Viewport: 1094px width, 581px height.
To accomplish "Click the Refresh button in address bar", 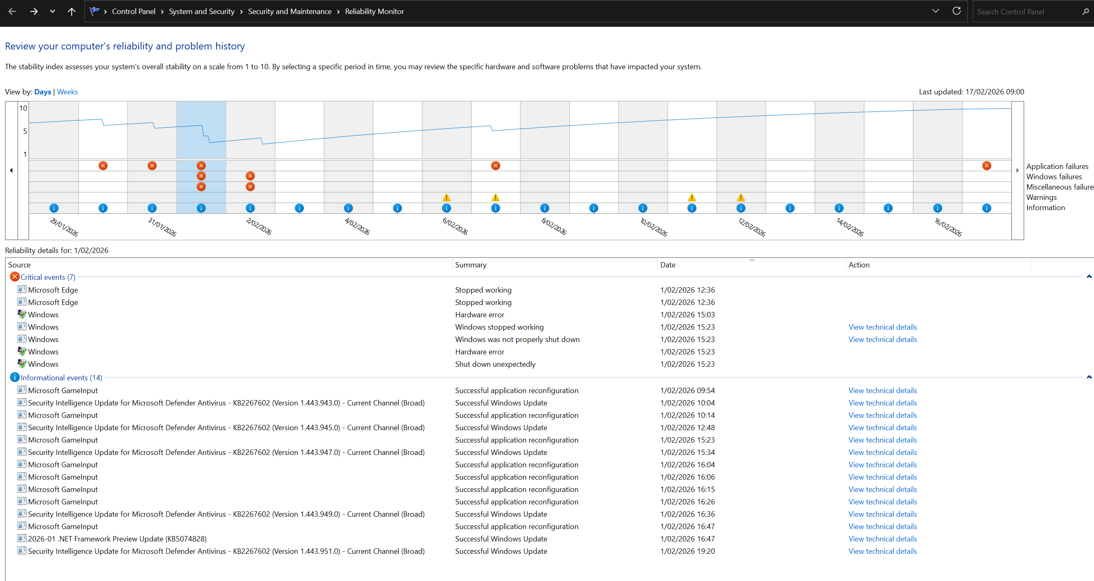I will (x=956, y=11).
